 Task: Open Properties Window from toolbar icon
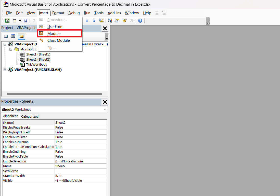pyautogui.click(x=117, y=21)
